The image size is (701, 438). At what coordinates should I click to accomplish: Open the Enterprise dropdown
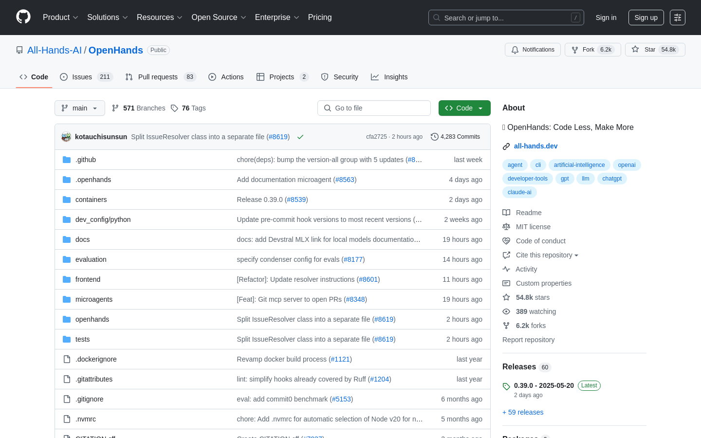[x=277, y=18]
